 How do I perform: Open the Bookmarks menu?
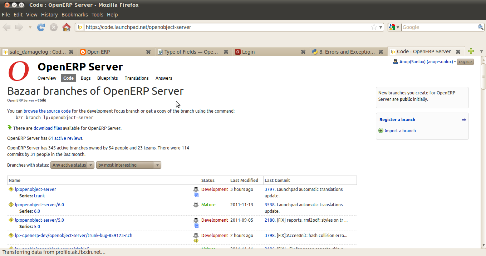click(x=75, y=15)
